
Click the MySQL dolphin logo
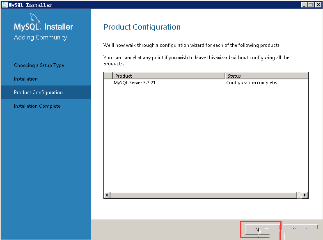click(x=34, y=18)
